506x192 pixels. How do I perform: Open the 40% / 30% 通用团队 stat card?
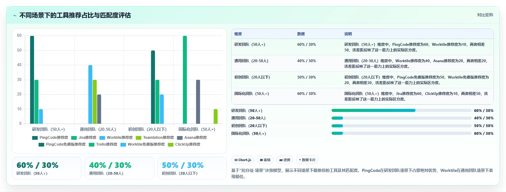[x=119, y=168]
